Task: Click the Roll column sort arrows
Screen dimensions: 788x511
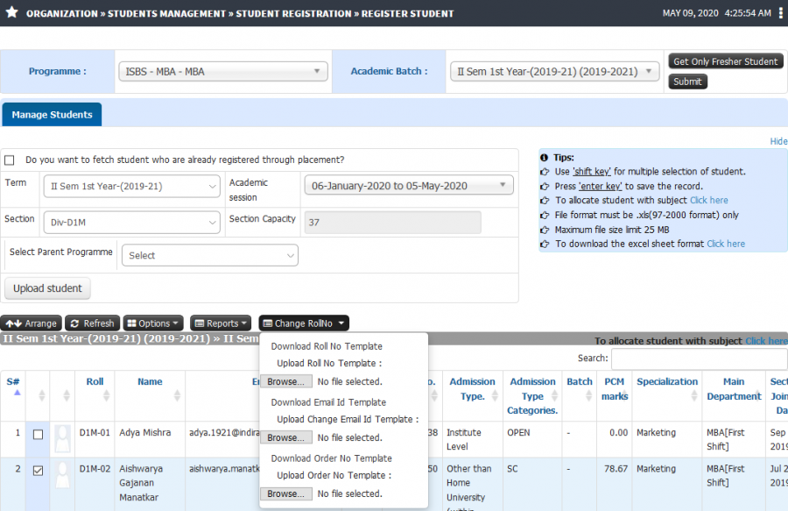Action: (106, 396)
